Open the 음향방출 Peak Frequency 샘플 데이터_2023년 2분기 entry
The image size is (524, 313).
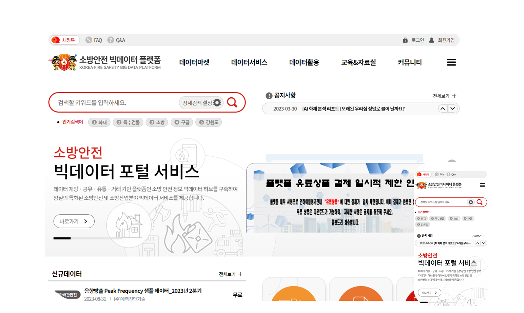(143, 291)
